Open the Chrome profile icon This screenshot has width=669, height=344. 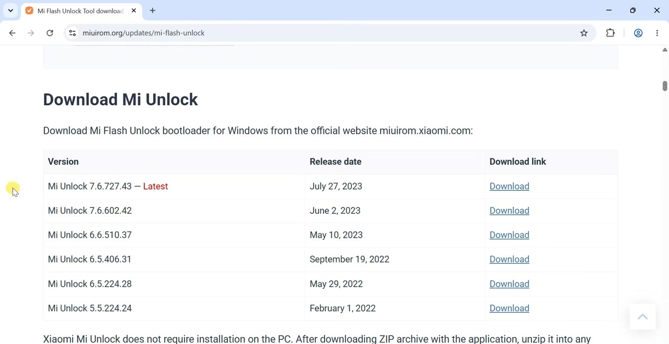coord(638,33)
